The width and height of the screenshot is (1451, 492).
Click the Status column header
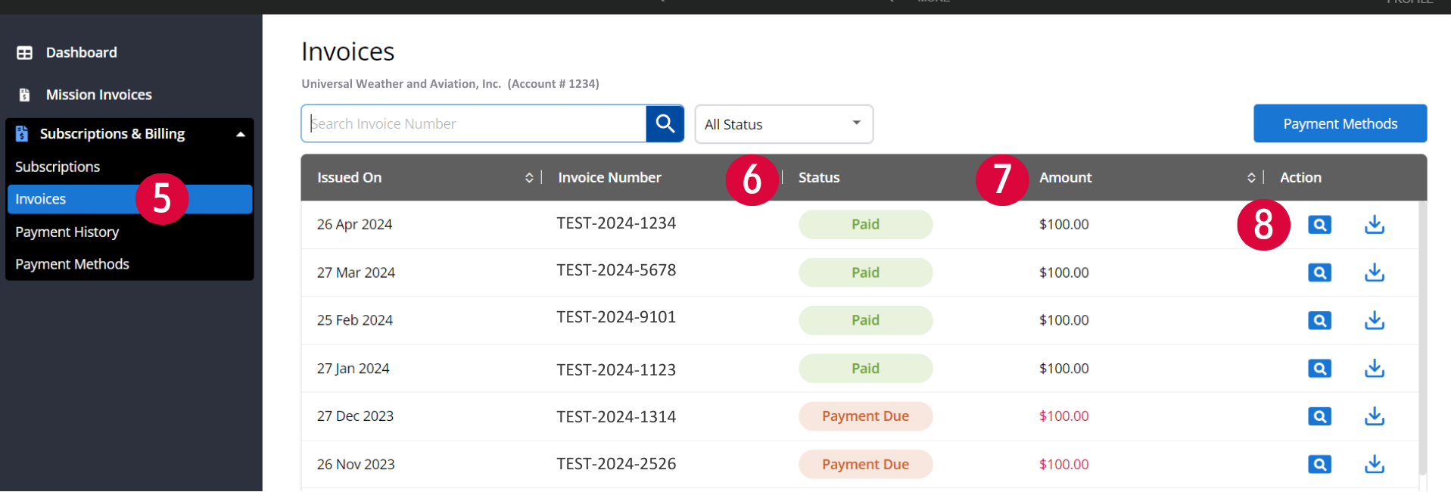[x=819, y=177]
